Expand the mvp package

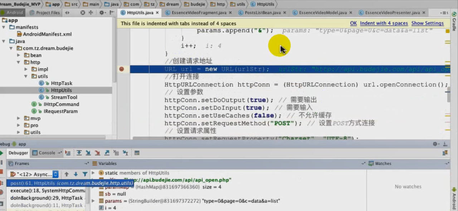pyautogui.click(x=19, y=118)
